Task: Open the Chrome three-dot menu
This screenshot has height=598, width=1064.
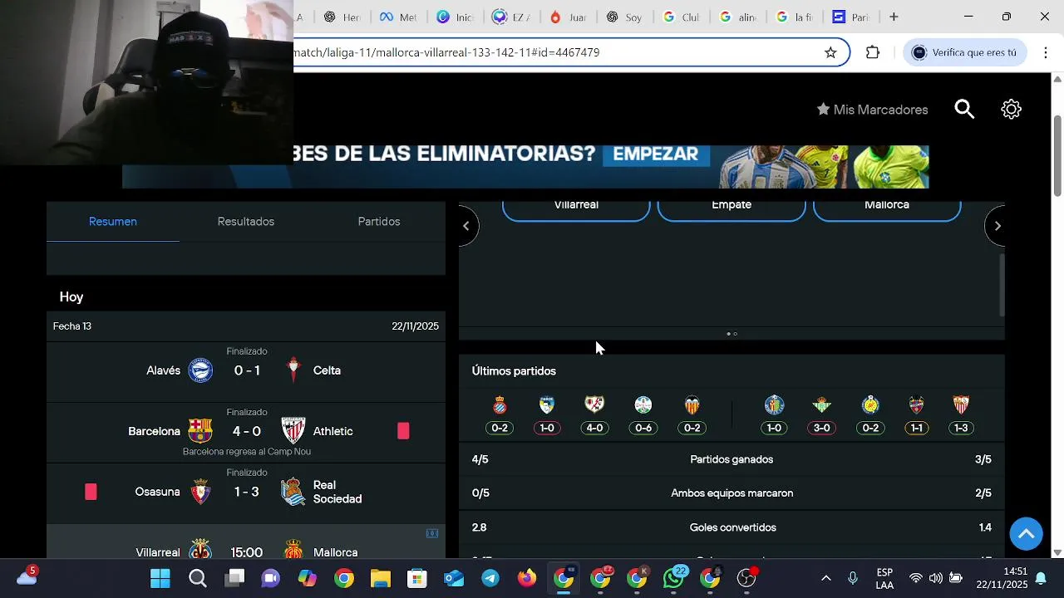Action: [1045, 52]
